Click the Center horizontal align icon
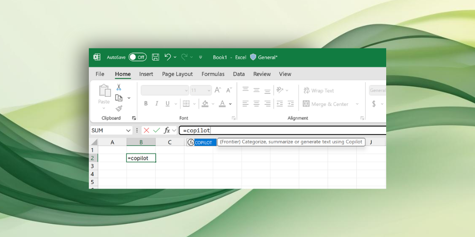475x237 pixels. pos(256,104)
